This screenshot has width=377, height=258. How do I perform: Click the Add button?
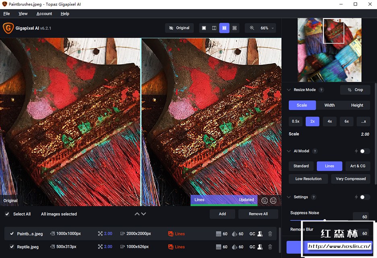point(222,214)
